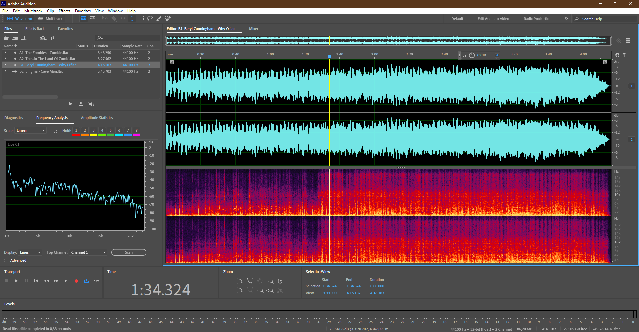Open the workspace overflow double-chevron menu
639x332 pixels.
[x=566, y=19]
